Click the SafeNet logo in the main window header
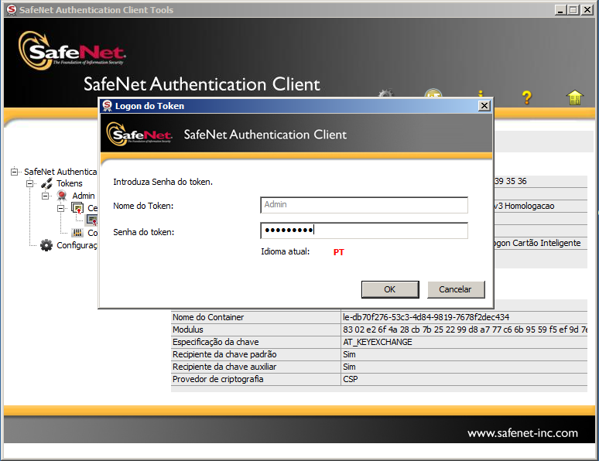The height and width of the screenshot is (461, 599). [72, 51]
